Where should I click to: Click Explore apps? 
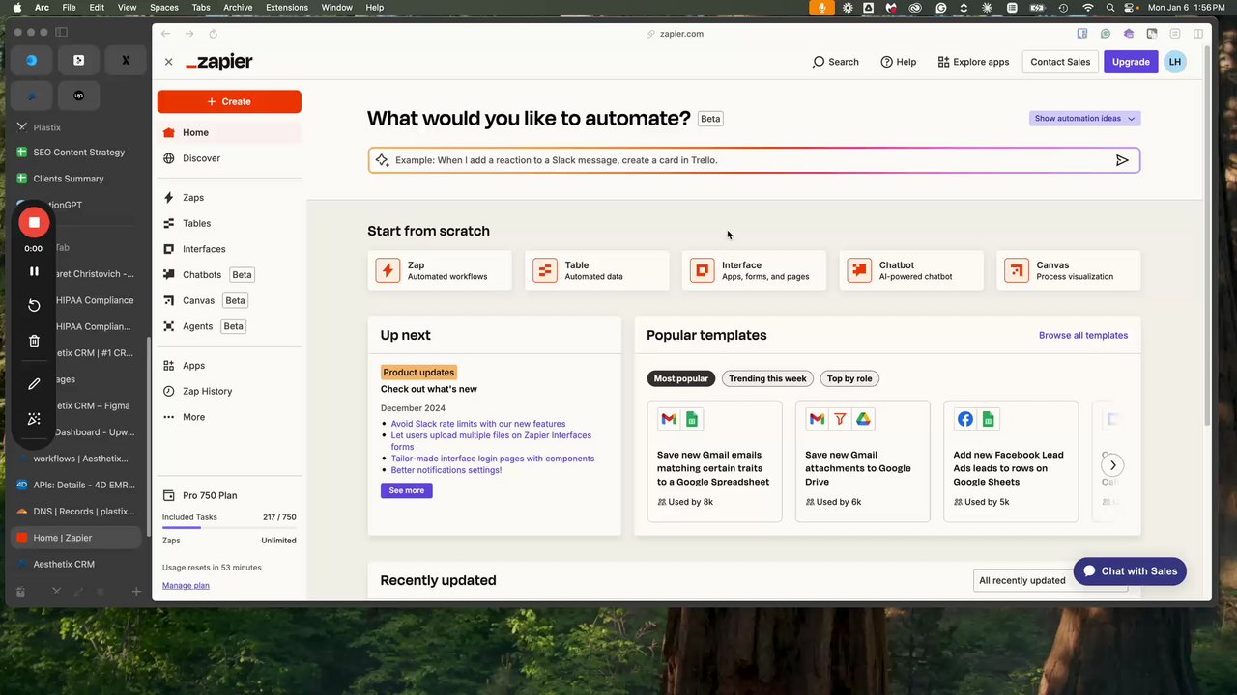click(x=973, y=62)
